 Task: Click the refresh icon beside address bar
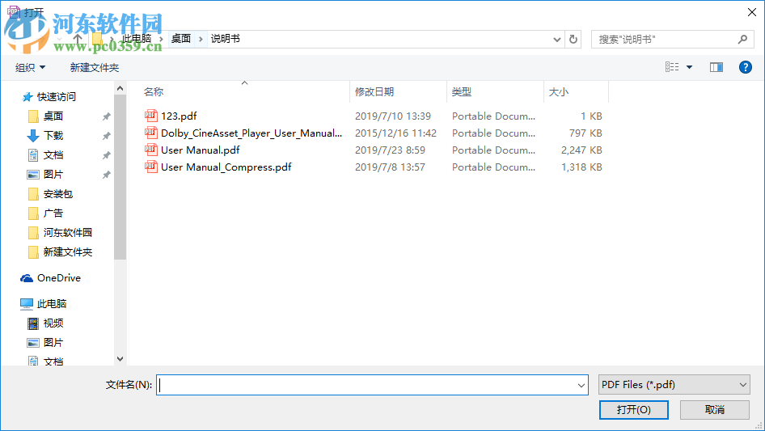click(573, 39)
